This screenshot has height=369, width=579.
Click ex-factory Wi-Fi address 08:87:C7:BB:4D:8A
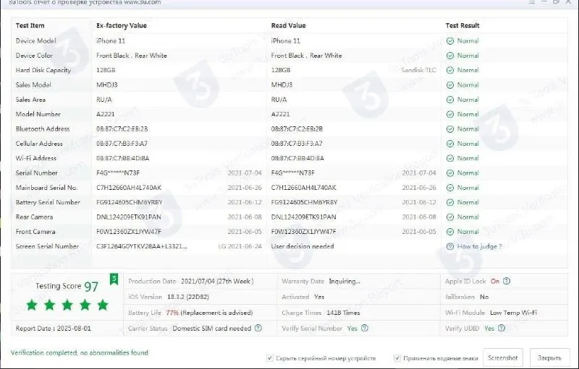click(x=122, y=158)
